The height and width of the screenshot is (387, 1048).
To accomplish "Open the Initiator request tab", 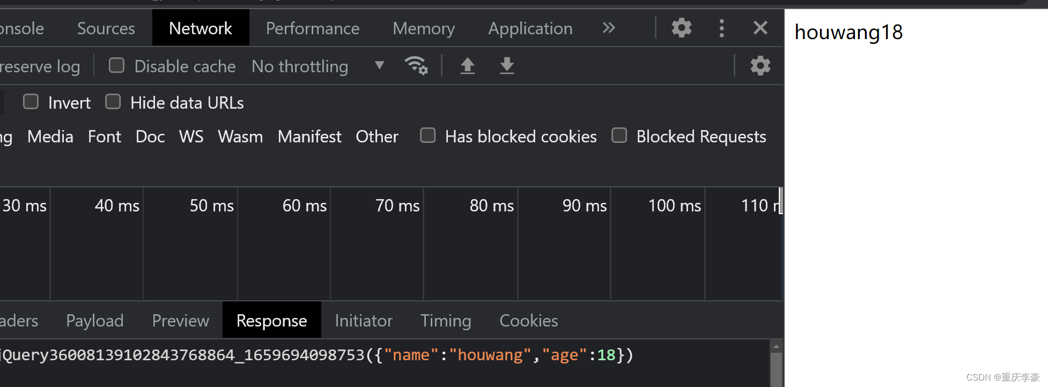I will 364,321.
